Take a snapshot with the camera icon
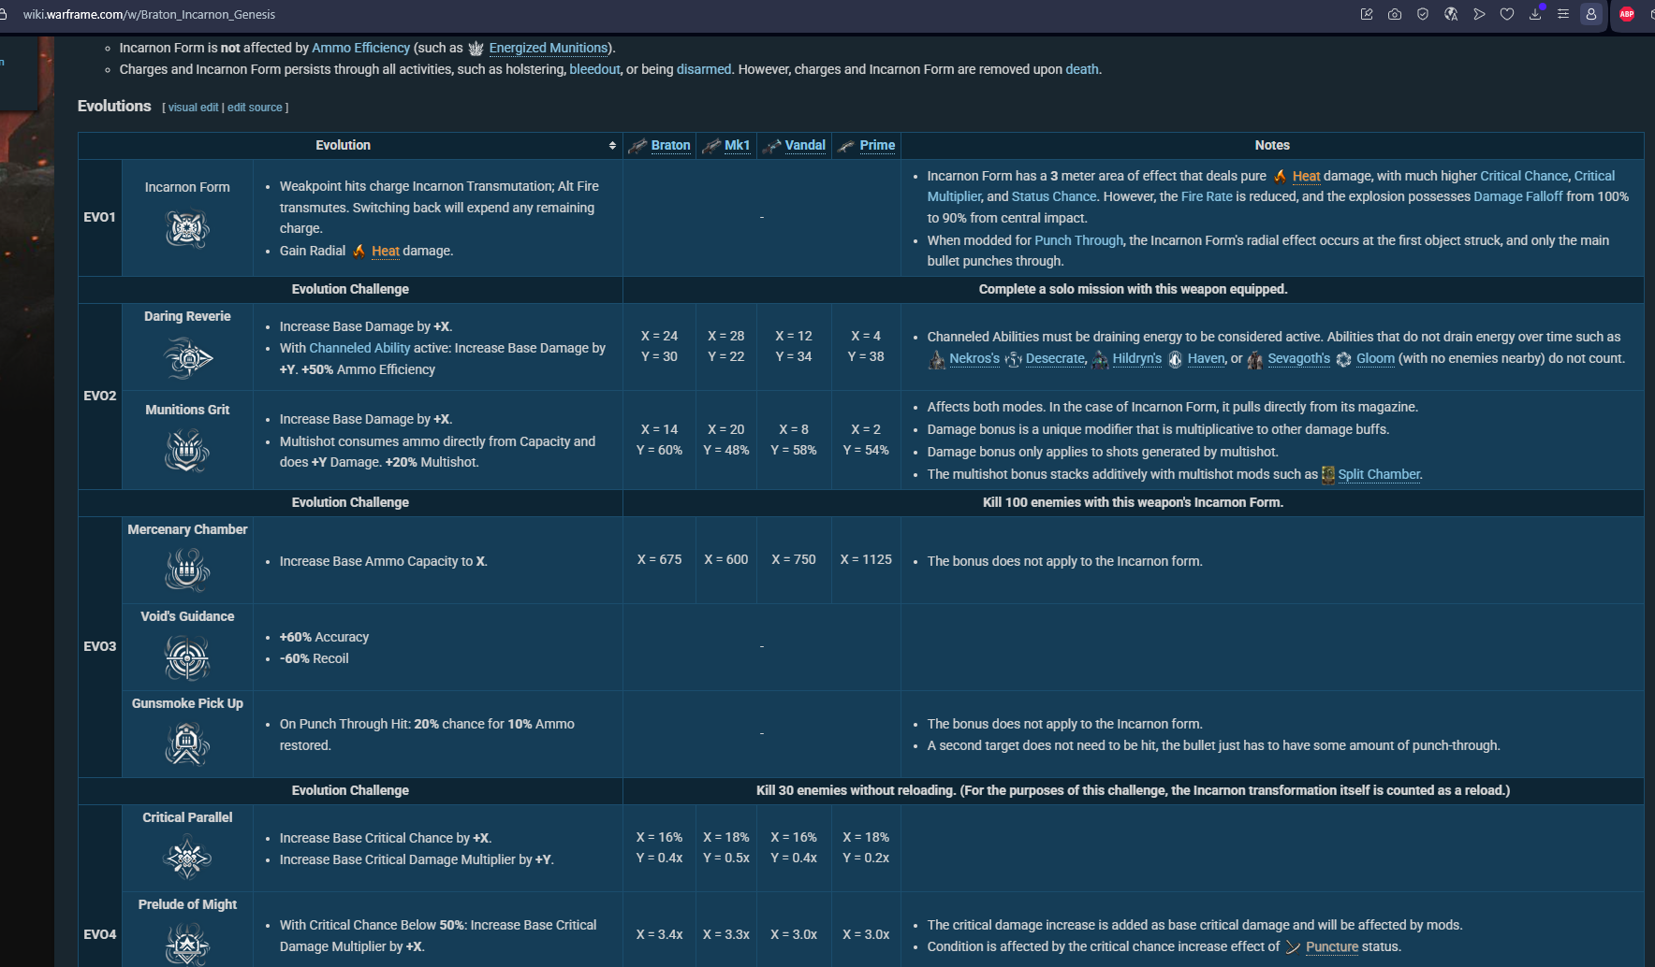The width and height of the screenshot is (1655, 967). pyautogui.click(x=1395, y=14)
